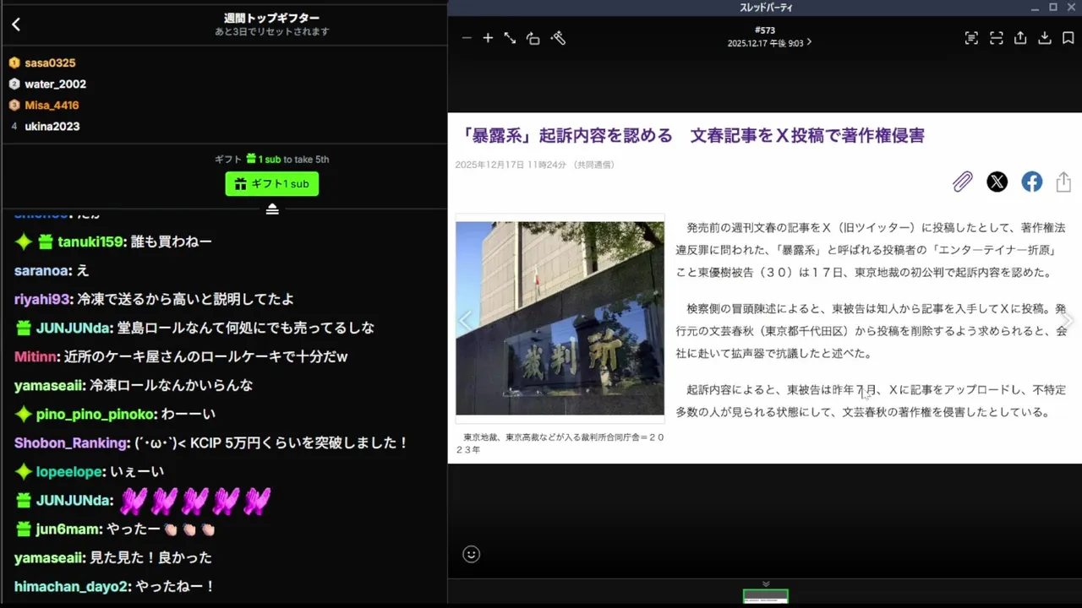Click the message KCIP 5万円くらいを突破しました！
The height and width of the screenshot is (608, 1082).
coord(299,442)
